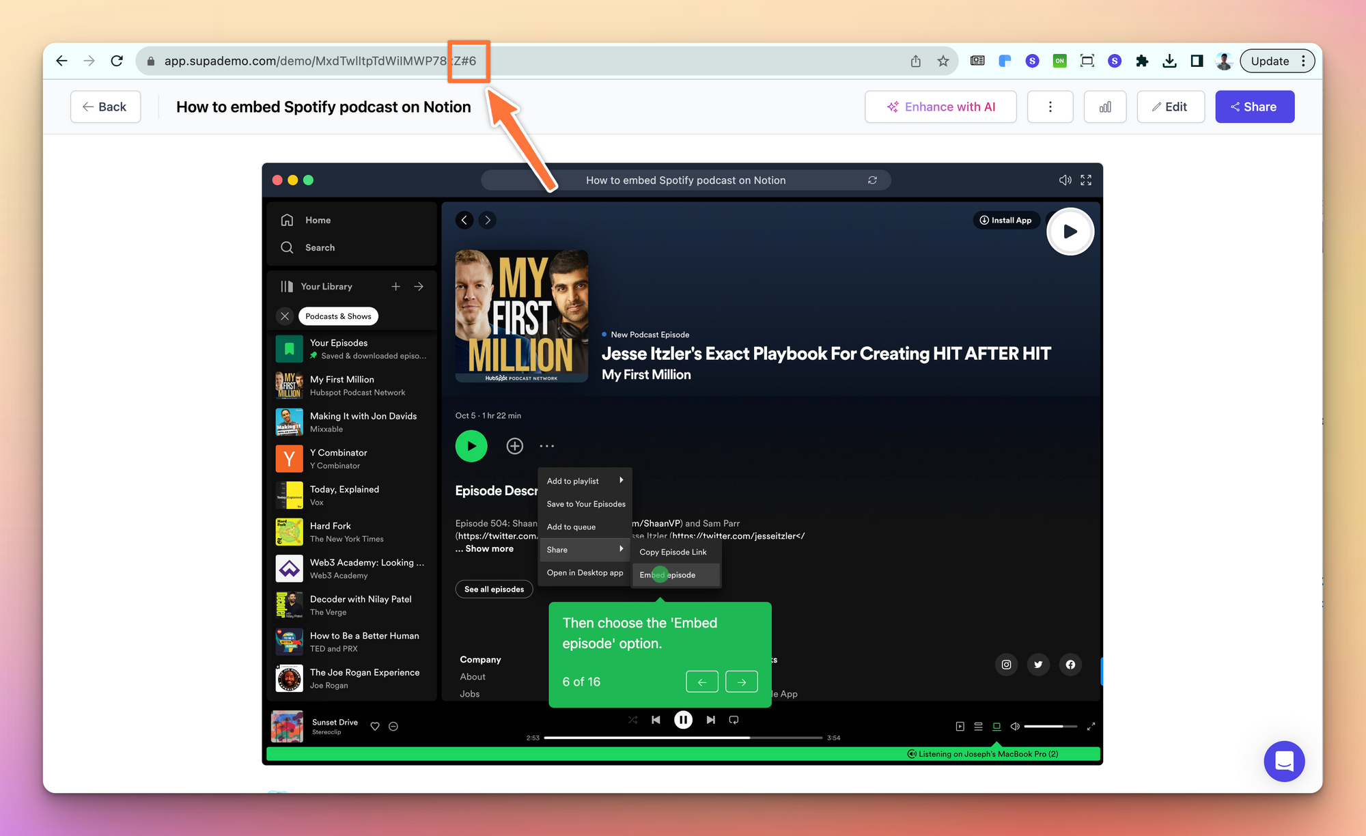Open the connect to a device icon
Viewport: 1366px width, 836px height.
[x=996, y=726]
